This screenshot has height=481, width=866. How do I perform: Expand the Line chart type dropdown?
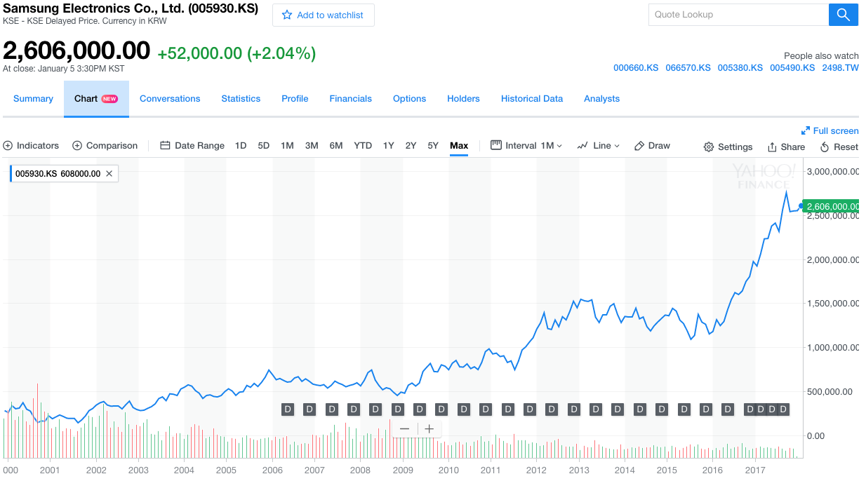coord(599,146)
